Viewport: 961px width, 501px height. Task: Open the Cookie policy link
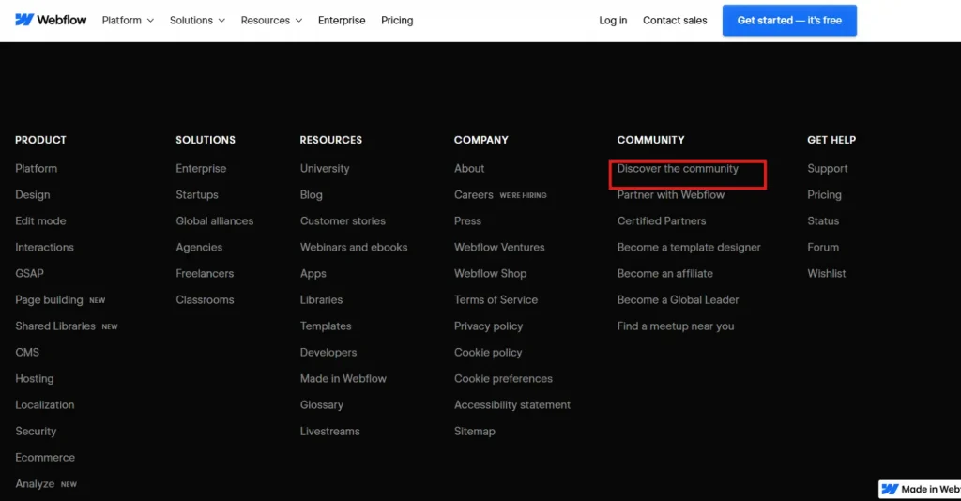coord(488,353)
